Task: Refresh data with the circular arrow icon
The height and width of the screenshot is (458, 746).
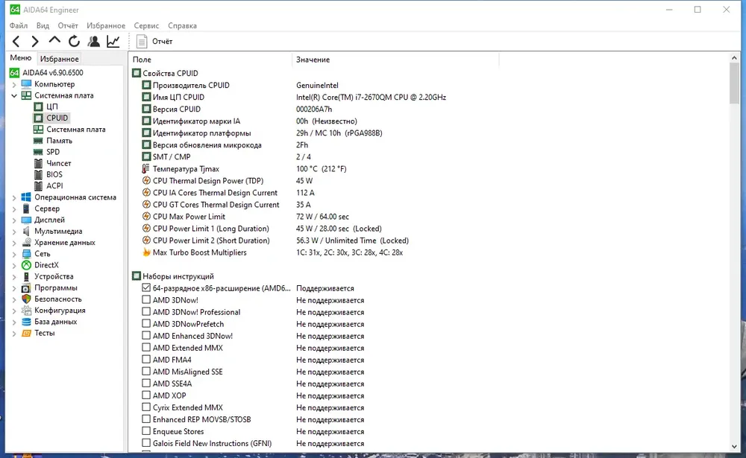Action: pos(74,42)
